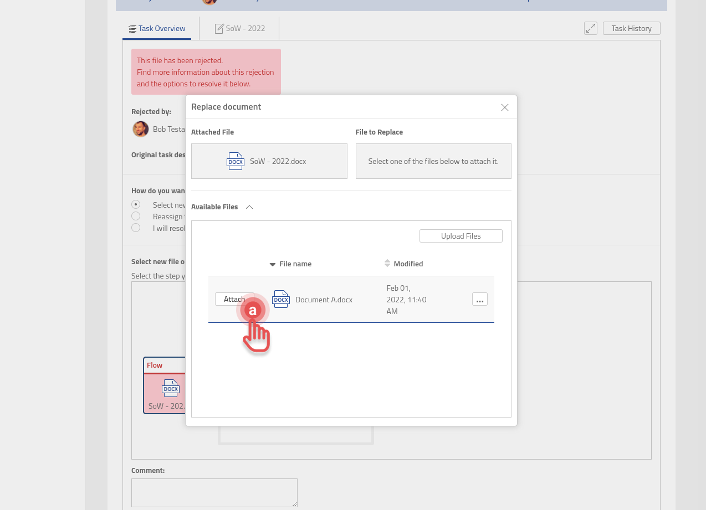706x510 pixels.
Task: Close the Replace document dialog
Action: coord(504,107)
